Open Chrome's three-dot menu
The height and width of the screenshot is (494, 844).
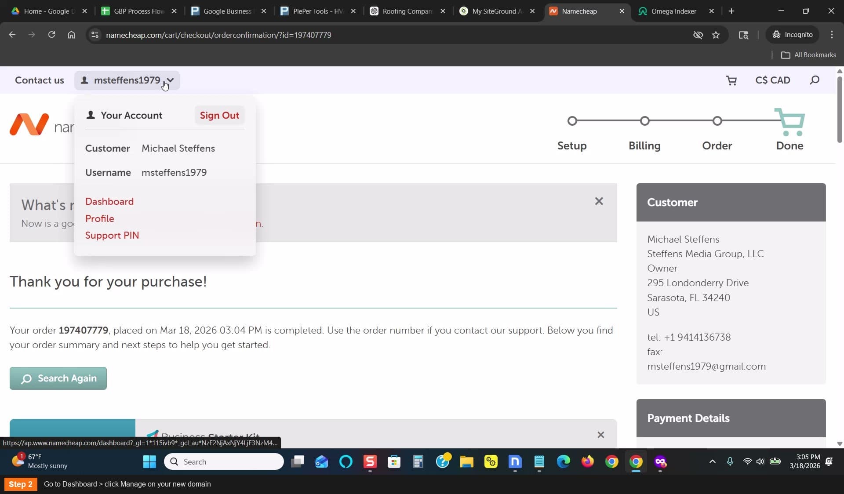832,35
